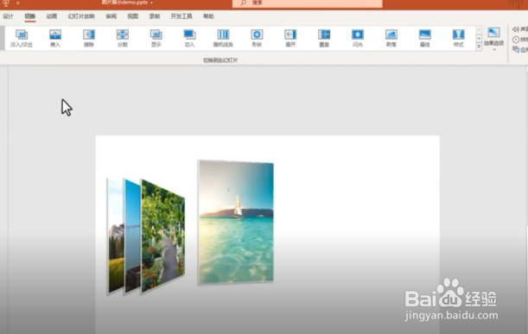528x334 pixels.
Task: Apply the Wipe (擦除) transition
Action: pos(89,38)
